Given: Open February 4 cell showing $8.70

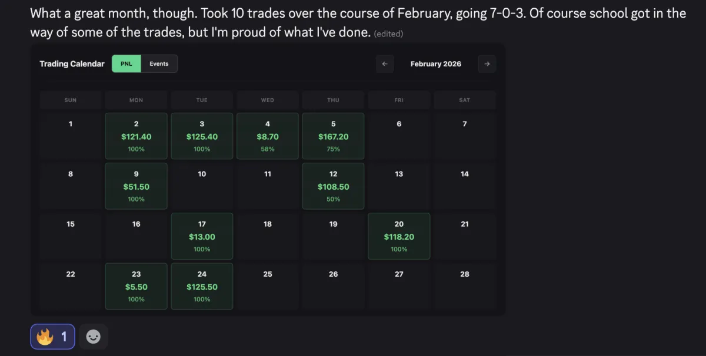Looking at the screenshot, I should click(x=268, y=136).
